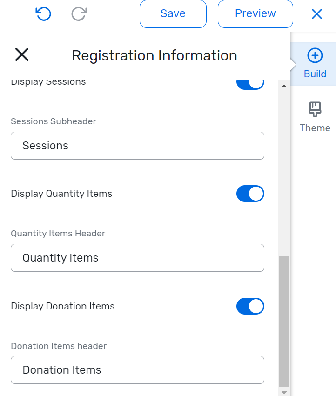Save the page changes
Image resolution: width=336 pixels, height=396 pixels.
click(173, 14)
